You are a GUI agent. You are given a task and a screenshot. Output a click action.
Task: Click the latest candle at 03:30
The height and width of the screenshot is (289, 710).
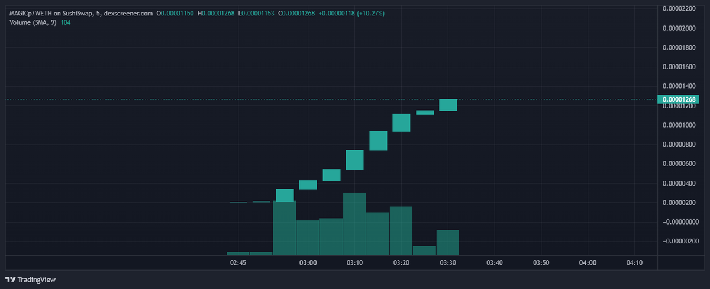pyautogui.click(x=448, y=105)
